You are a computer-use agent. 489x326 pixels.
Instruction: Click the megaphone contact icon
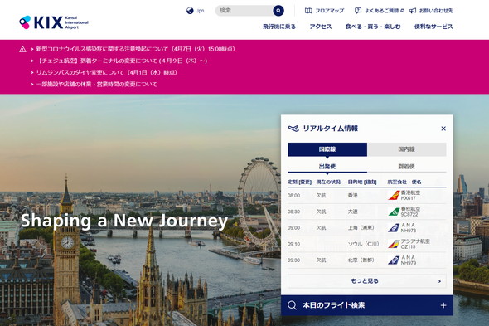tap(413, 11)
